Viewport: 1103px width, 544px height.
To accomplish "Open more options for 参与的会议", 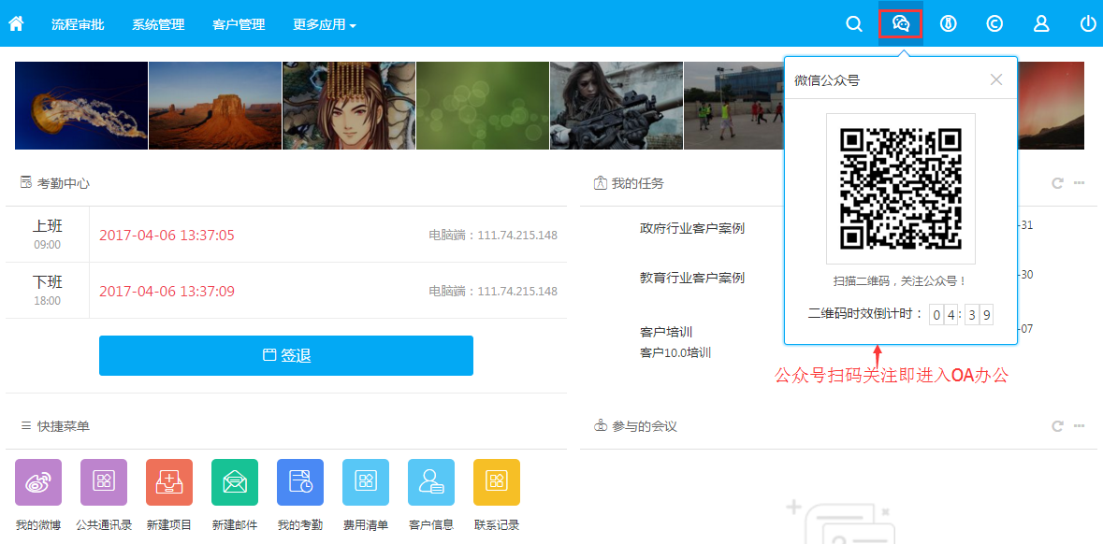I will click(1079, 426).
